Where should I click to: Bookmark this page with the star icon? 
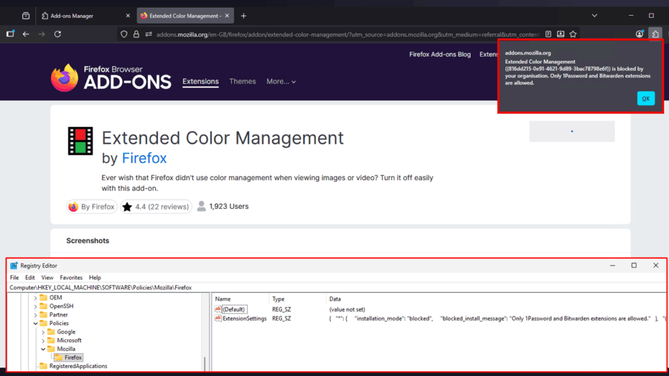pos(573,34)
